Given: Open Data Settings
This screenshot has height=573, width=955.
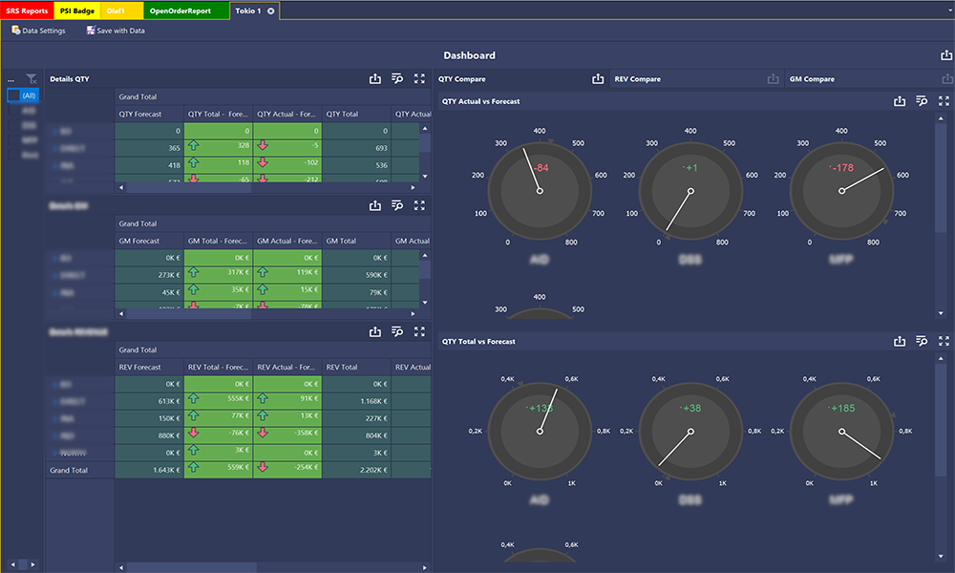Looking at the screenshot, I should point(38,31).
